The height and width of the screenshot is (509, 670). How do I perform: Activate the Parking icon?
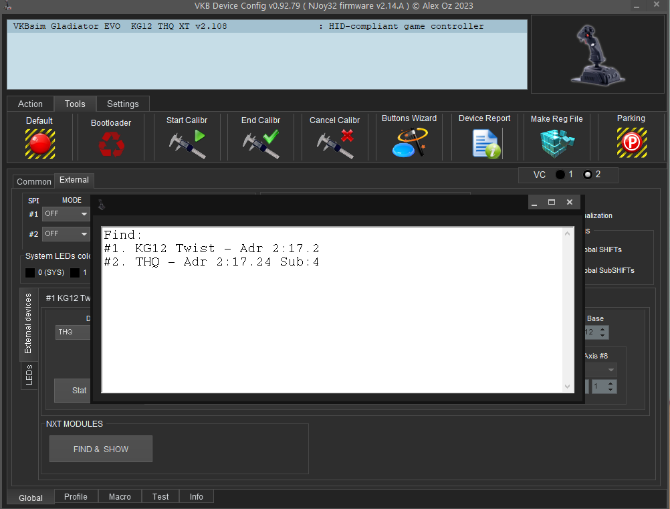point(631,142)
